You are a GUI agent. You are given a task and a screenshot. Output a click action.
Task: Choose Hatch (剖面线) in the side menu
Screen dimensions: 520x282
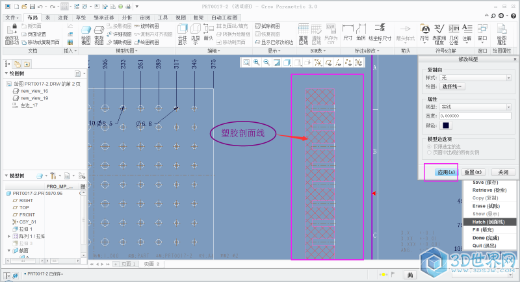[x=489, y=222]
